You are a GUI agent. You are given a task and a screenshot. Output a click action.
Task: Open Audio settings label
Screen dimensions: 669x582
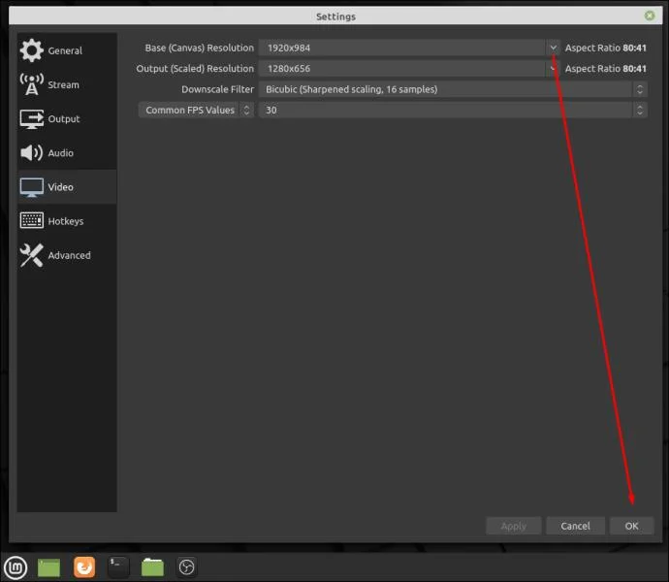point(60,153)
